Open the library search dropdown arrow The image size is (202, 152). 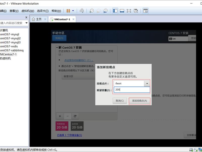tap(27, 23)
